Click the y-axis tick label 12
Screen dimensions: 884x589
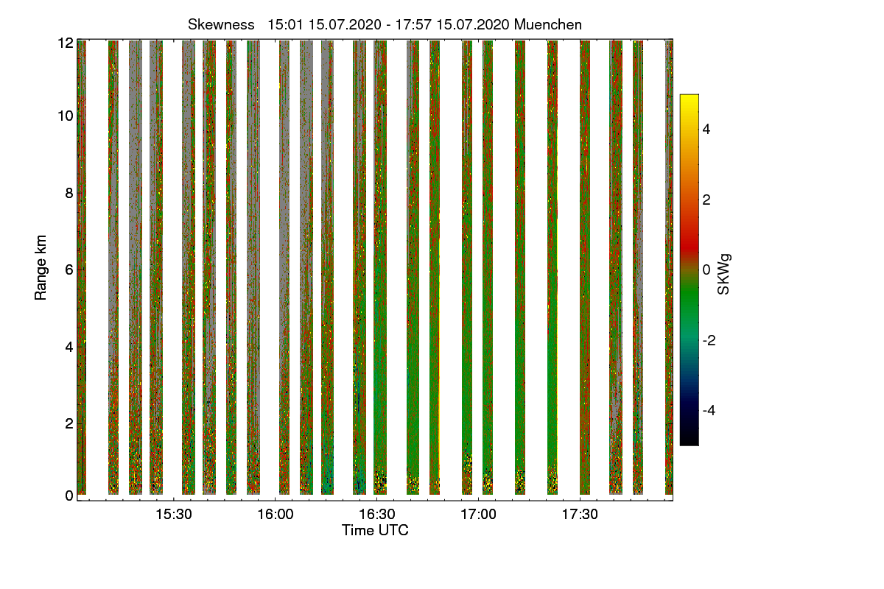pos(65,43)
